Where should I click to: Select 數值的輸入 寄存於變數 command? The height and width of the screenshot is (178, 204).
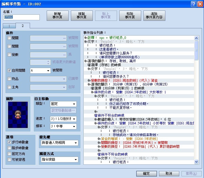[x=139, y=119]
